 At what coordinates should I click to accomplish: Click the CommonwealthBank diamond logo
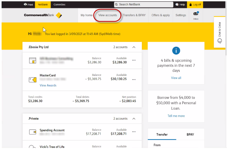[59, 15]
